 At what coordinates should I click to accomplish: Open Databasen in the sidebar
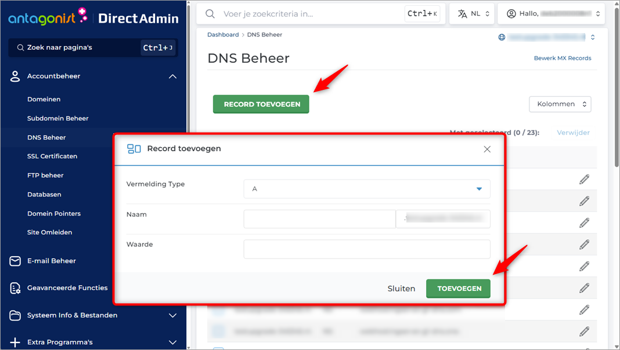(44, 195)
